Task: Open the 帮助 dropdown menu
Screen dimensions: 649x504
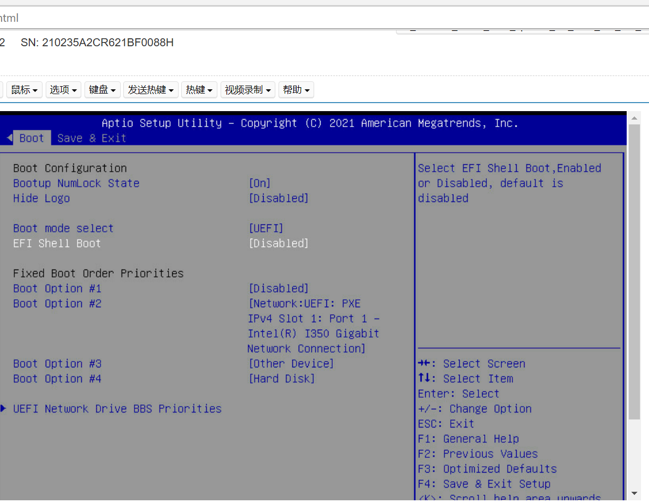Action: click(296, 90)
